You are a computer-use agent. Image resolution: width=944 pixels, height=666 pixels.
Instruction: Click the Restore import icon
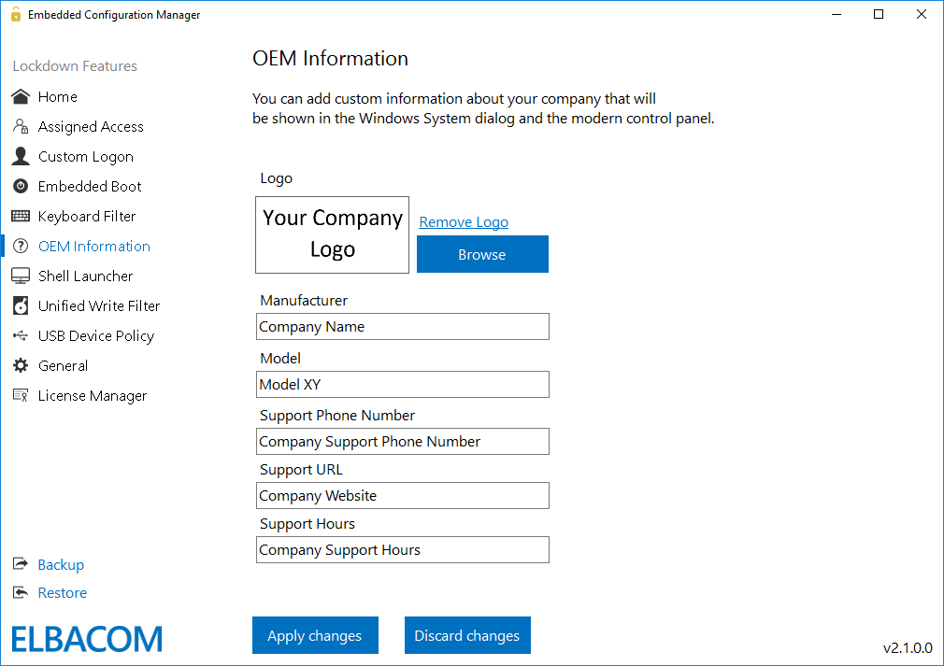pos(20,592)
